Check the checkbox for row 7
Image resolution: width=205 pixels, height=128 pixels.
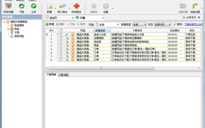[x=61, y=56]
